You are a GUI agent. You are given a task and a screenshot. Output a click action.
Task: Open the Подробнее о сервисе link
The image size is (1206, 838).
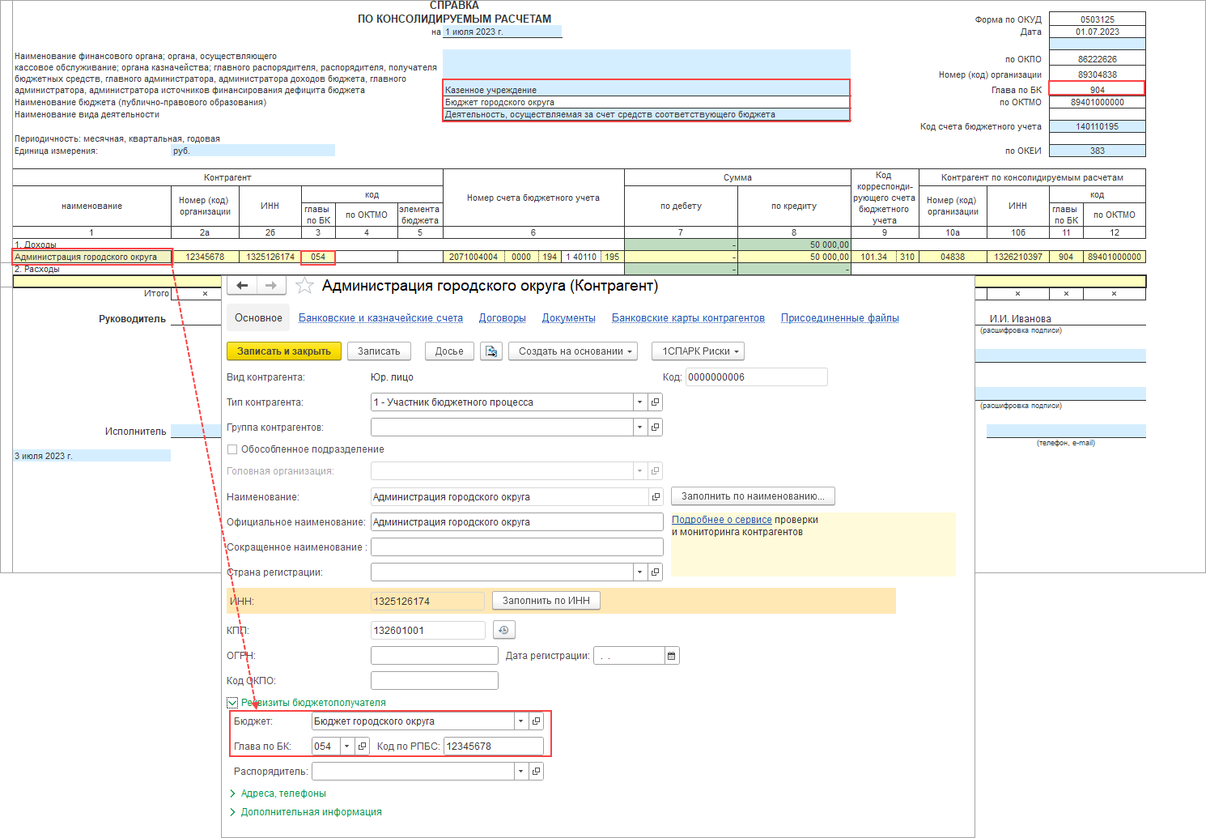722,520
